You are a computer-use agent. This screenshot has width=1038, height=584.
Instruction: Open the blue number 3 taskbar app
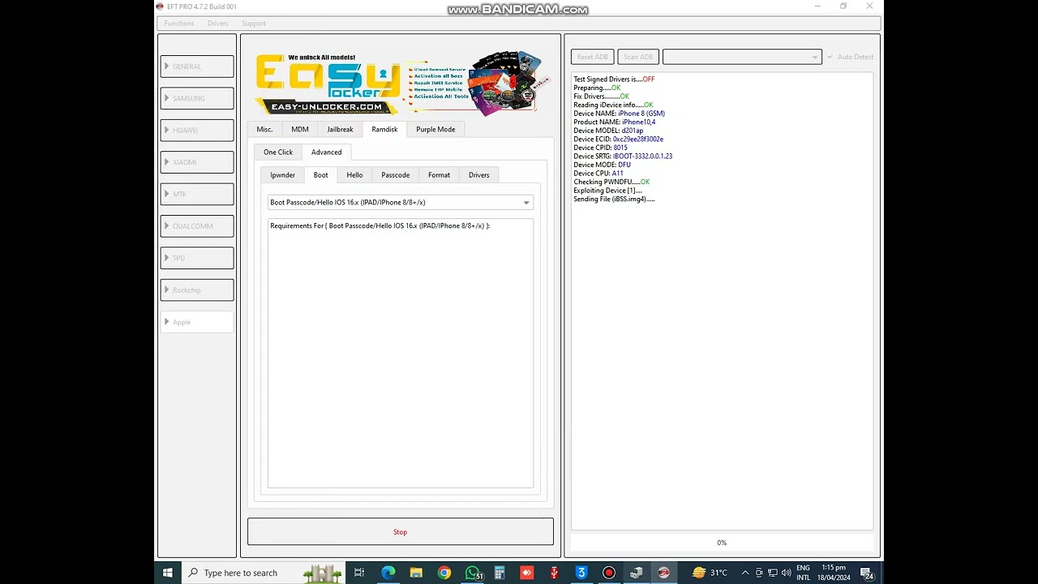point(581,573)
